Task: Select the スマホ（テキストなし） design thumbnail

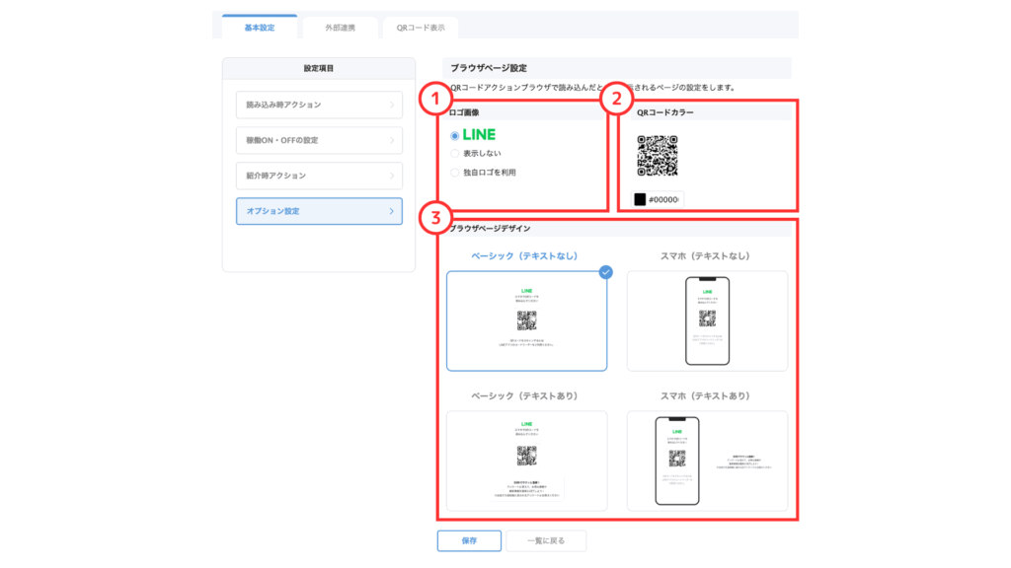Action: (x=707, y=320)
